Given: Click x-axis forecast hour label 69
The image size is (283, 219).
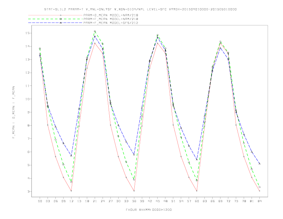Looking at the screenshot, I should tap(220, 201).
